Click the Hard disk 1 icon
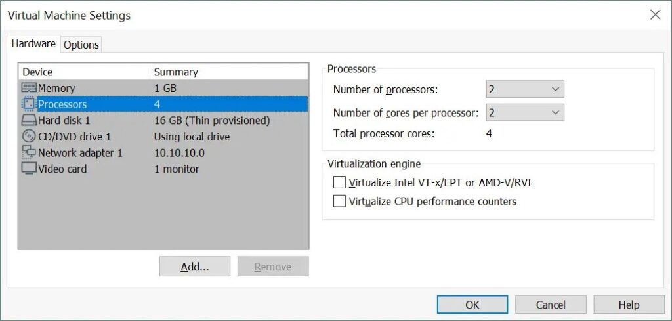This screenshot has height=321, width=672. pos(30,120)
